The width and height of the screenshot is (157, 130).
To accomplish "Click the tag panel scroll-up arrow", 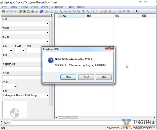I will coord(51,18).
